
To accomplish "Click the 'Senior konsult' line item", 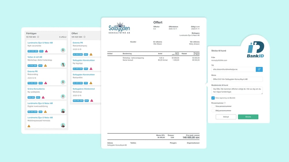I will tap(128, 60).
